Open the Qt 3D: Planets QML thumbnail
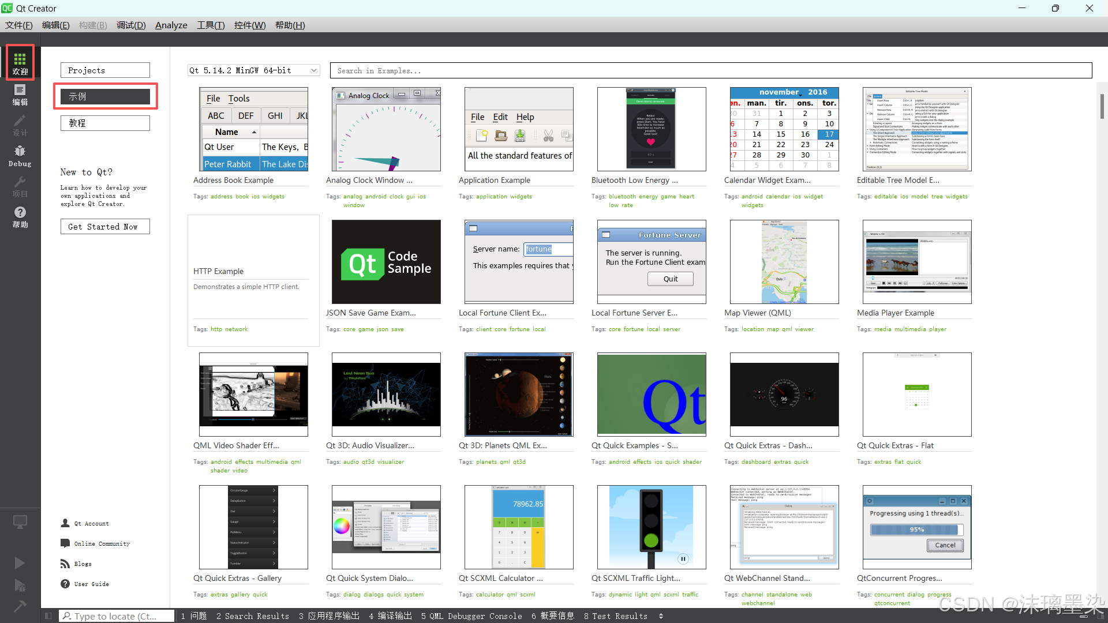Image resolution: width=1108 pixels, height=623 pixels. point(519,395)
